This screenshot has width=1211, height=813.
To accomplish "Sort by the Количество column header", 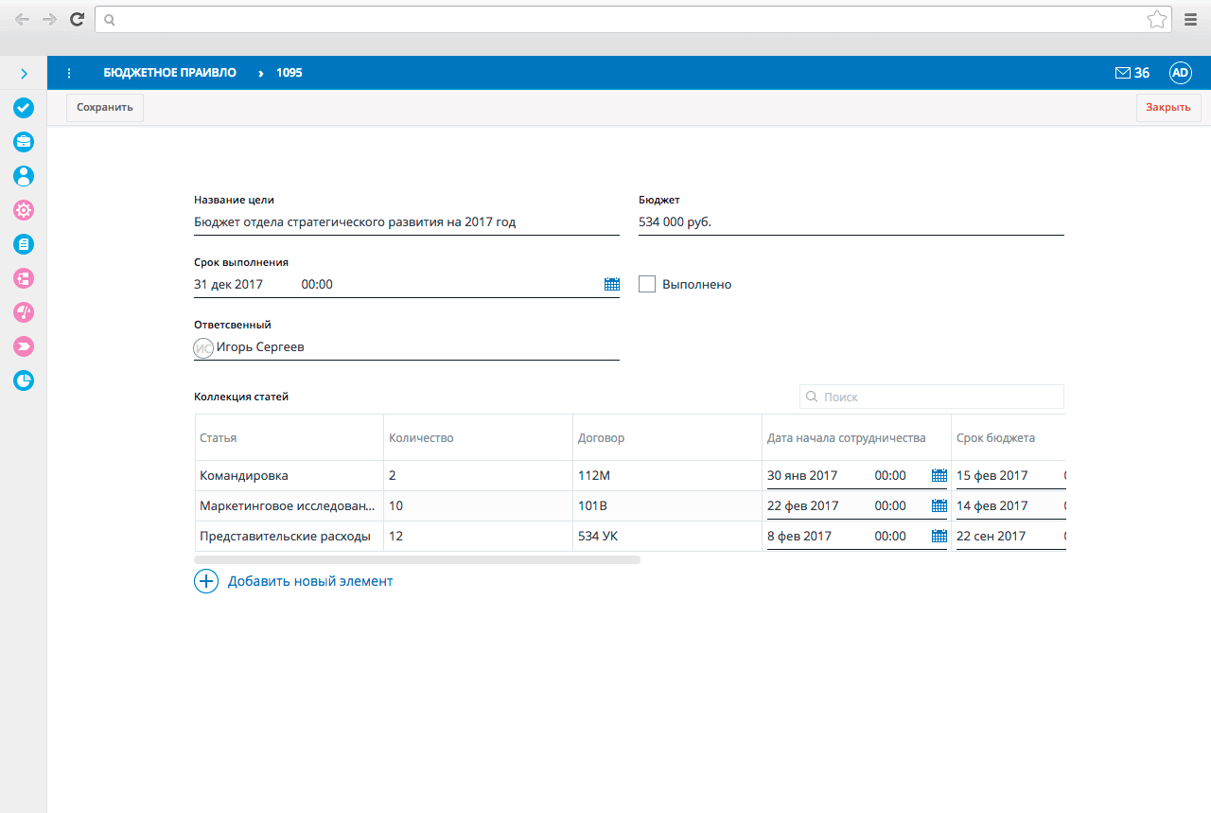I will (478, 438).
